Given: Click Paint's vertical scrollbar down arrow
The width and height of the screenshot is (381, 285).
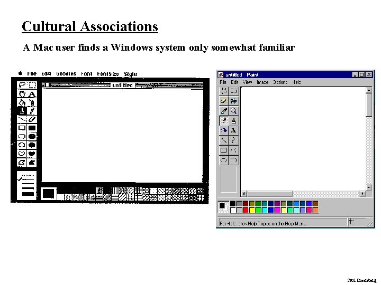Looking at the screenshot, I should (369, 187).
